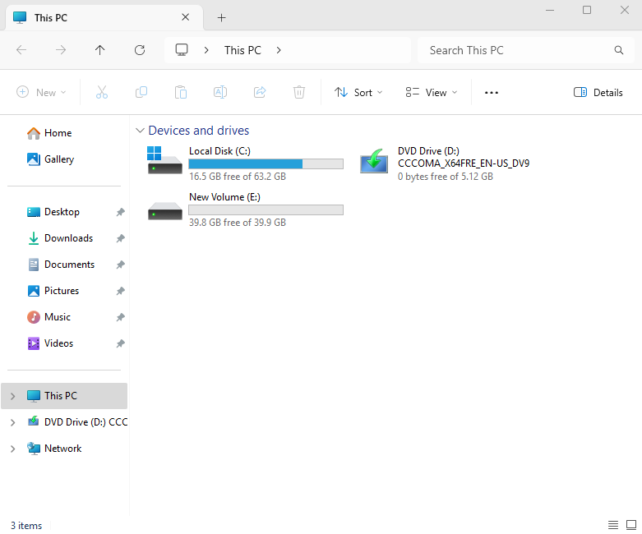Viewport: 642px width, 534px height.
Task: Click the Search This PC field
Action: pos(518,50)
